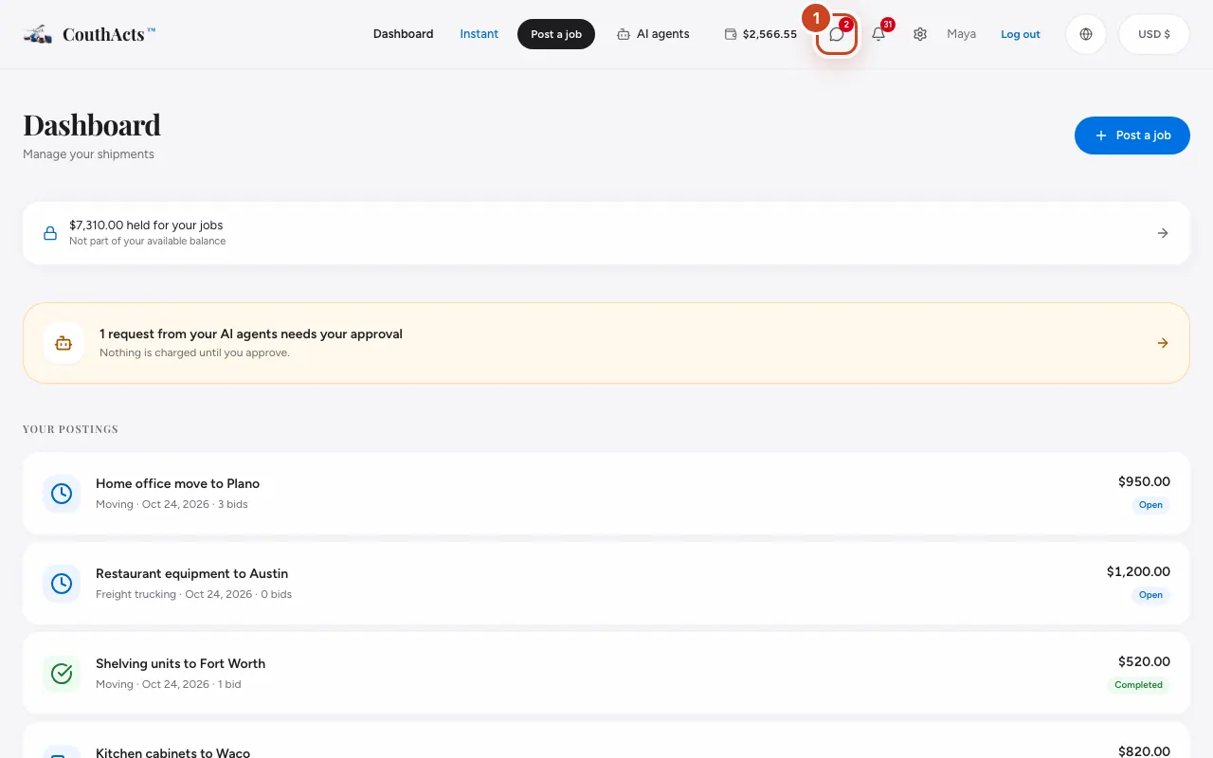
Task: Click the $7,310.00 held for your jobs text
Action: (x=146, y=226)
